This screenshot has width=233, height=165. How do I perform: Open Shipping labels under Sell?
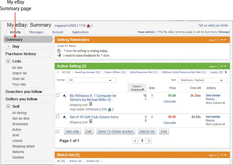click(x=23, y=146)
